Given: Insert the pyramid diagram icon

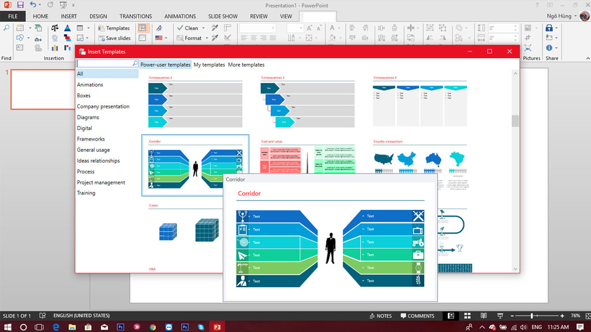Looking at the screenshot, I should pos(68,28).
